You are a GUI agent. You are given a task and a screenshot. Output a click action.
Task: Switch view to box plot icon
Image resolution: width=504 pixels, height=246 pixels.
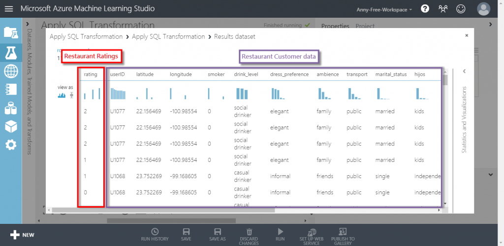pyautogui.click(x=72, y=95)
